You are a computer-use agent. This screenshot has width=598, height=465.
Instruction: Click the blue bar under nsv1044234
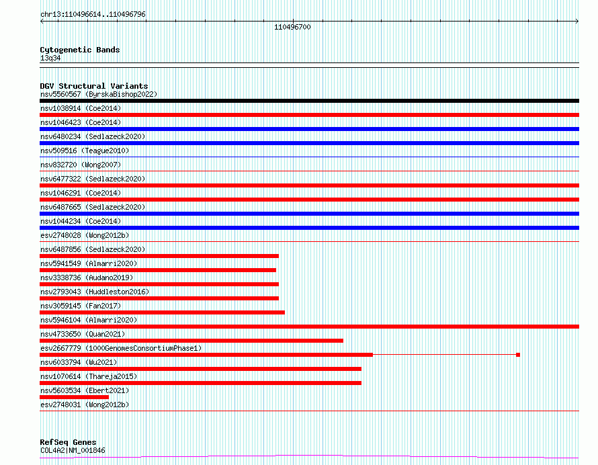pos(309,228)
